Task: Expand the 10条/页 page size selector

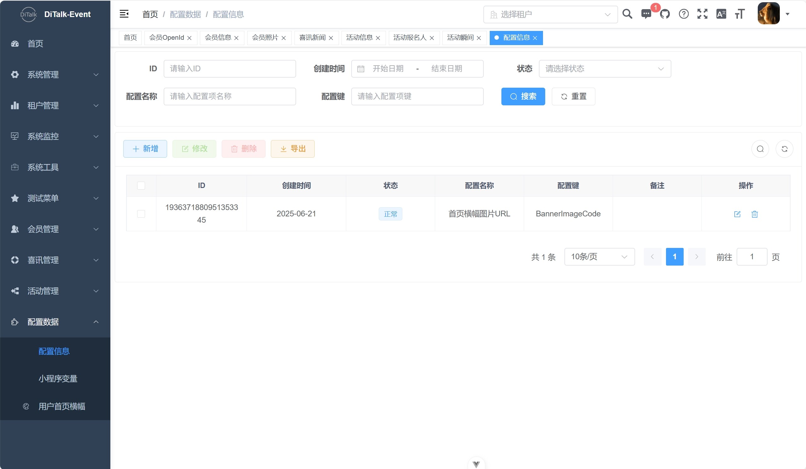Action: (x=599, y=256)
